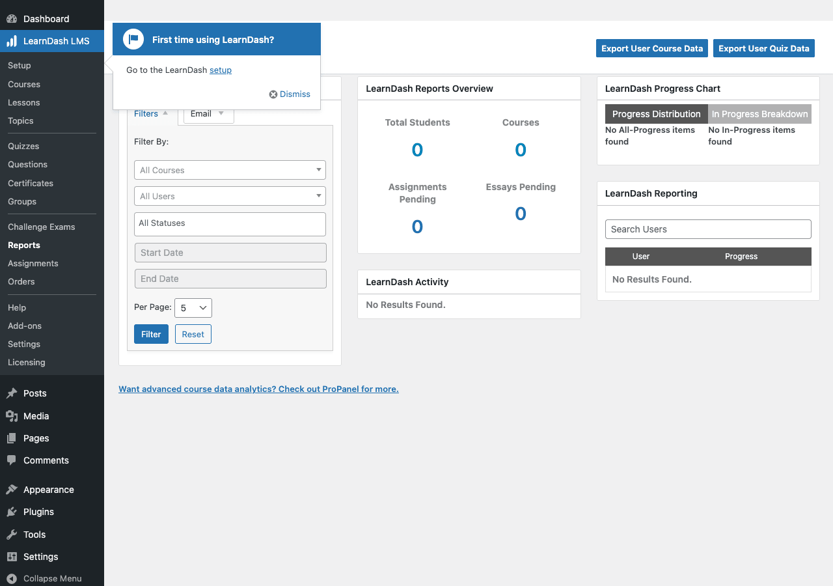Collapse the Filters tab arrow

coord(165,113)
